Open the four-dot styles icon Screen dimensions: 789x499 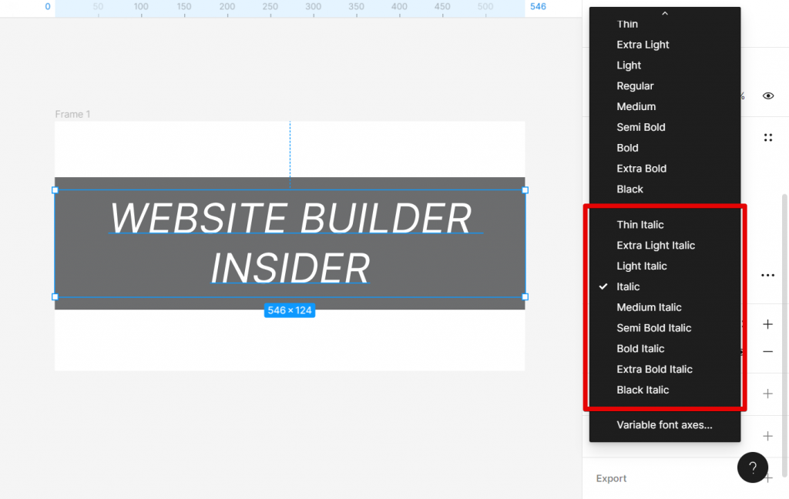pyautogui.click(x=768, y=137)
